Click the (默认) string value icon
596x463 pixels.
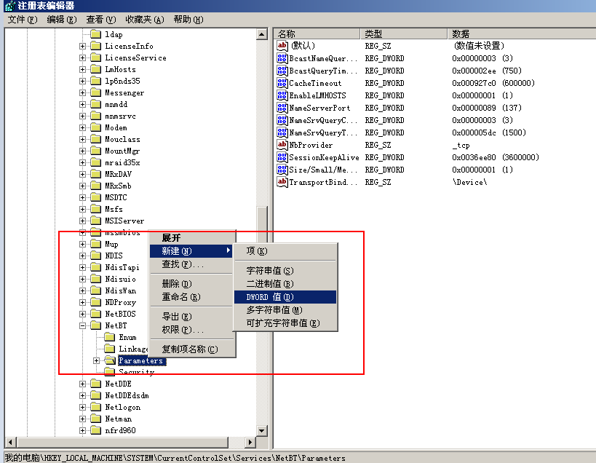pos(282,46)
